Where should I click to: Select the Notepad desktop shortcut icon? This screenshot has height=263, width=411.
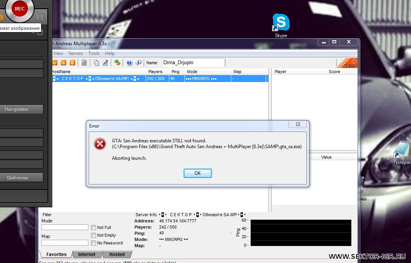click(x=402, y=152)
